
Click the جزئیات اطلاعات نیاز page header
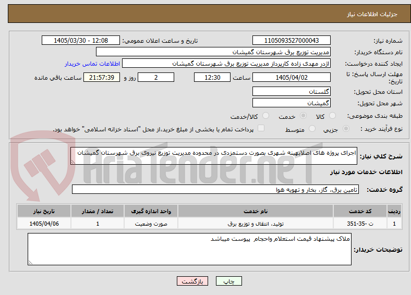pos(372,14)
